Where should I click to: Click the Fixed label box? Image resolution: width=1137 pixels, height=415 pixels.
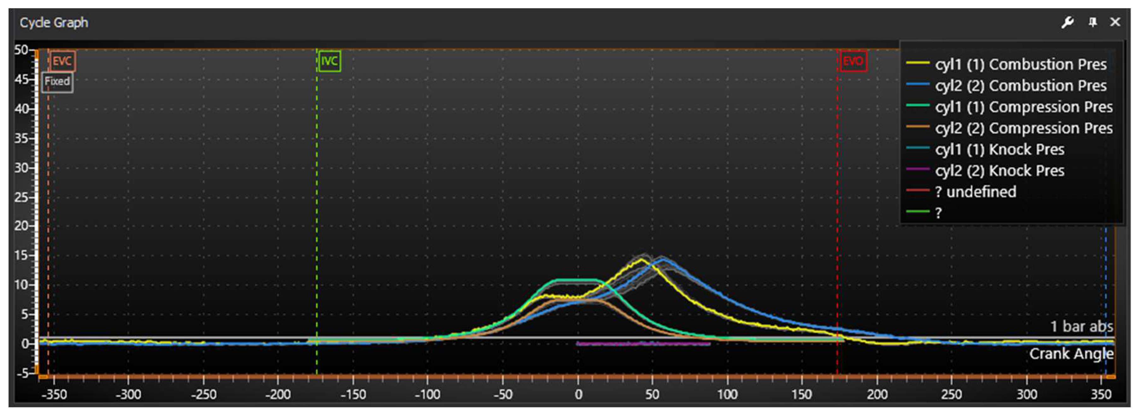(57, 82)
